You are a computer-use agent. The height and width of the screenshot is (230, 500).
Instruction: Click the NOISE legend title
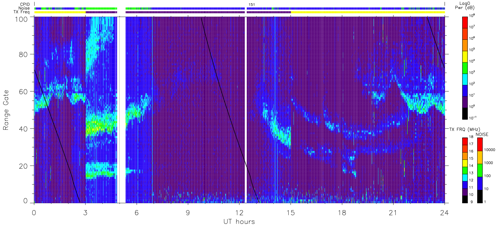(482, 134)
